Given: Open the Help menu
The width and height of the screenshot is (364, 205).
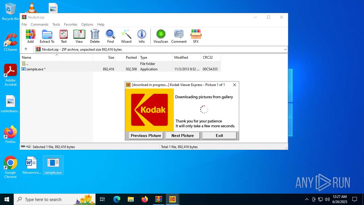Looking at the screenshot, I should (x=101, y=24).
